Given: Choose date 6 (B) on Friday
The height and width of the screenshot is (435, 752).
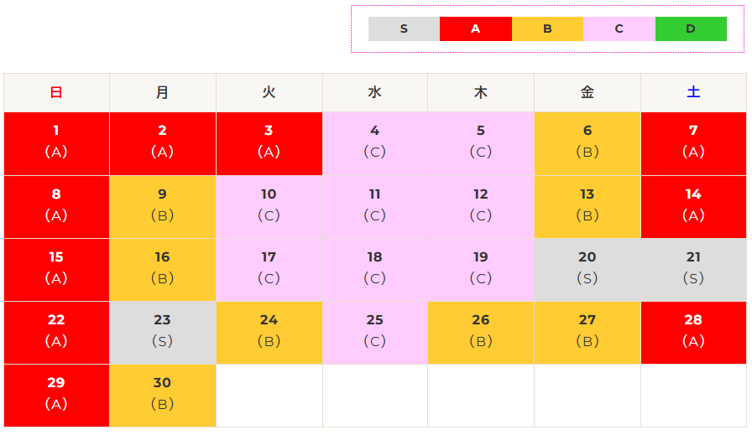Looking at the screenshot, I should point(587,143).
